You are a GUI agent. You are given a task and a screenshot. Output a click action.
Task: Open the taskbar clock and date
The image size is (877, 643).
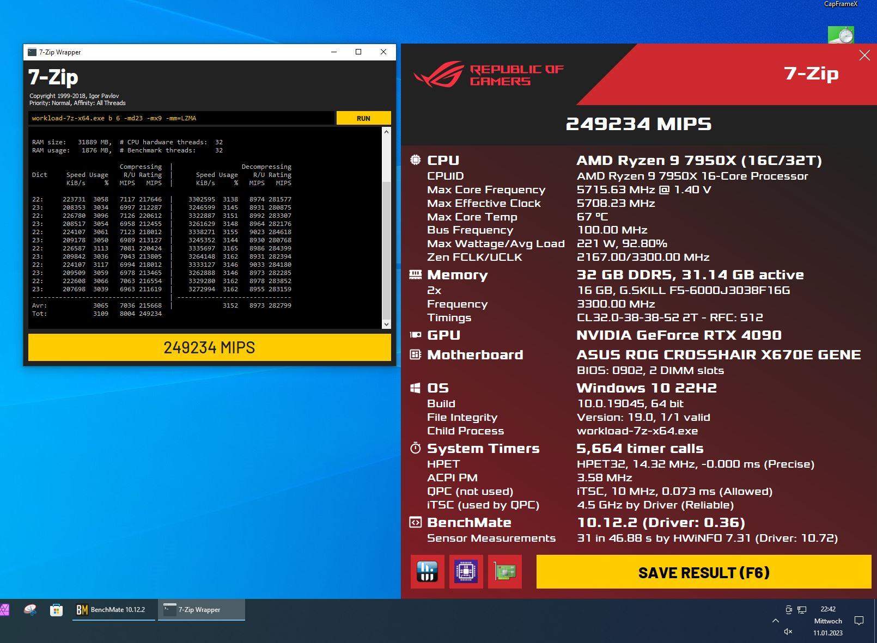tap(828, 621)
